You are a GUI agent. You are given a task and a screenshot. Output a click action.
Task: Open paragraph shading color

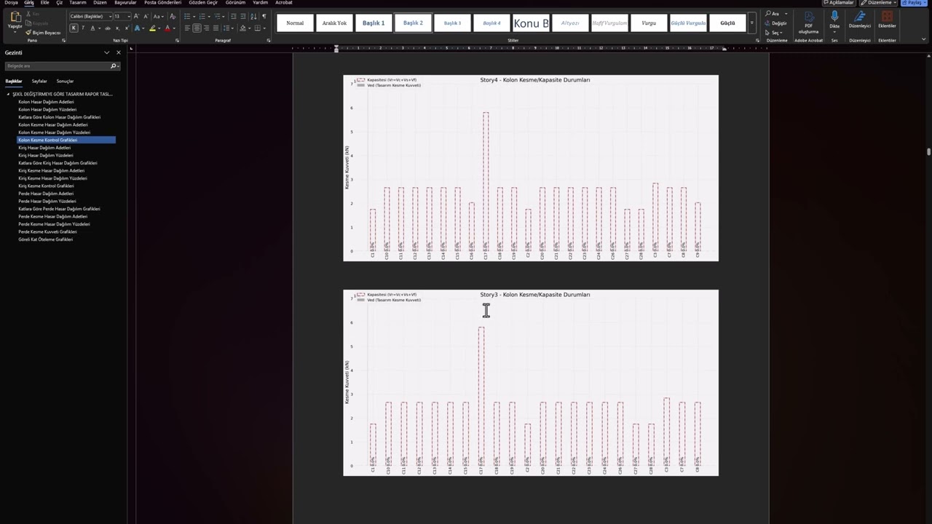click(x=243, y=28)
